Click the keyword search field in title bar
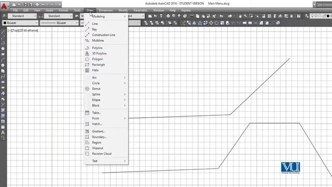Screen dimensions: 332x187 pos(324,4)
